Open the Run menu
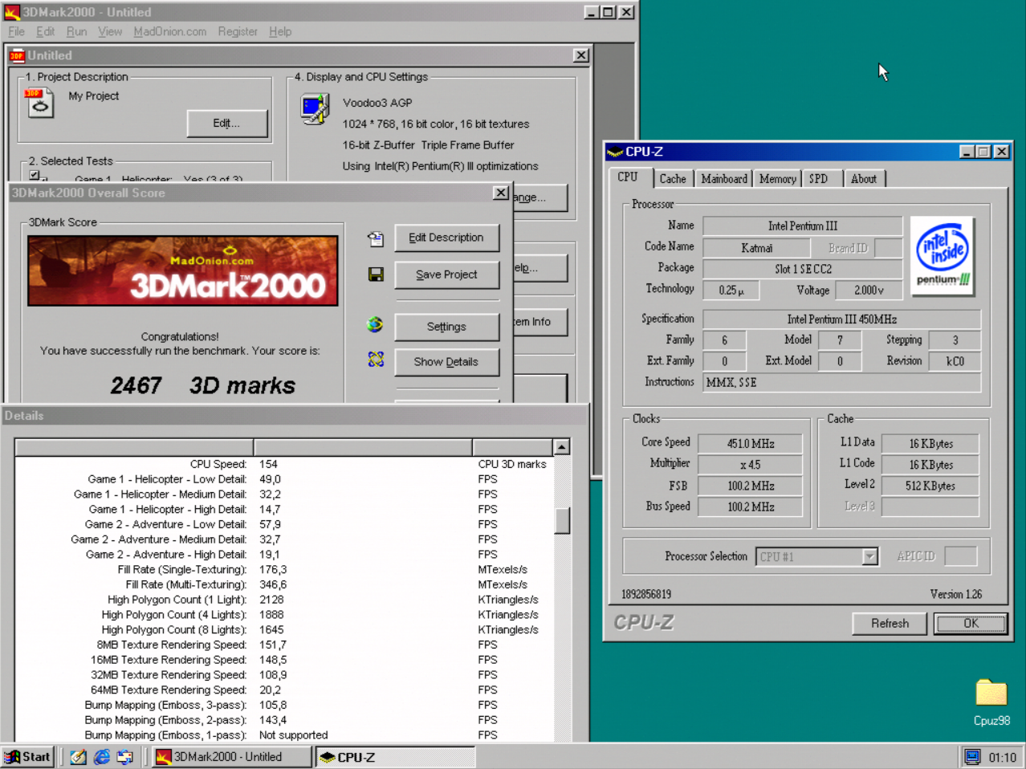The height and width of the screenshot is (769, 1026). pyautogui.click(x=76, y=31)
